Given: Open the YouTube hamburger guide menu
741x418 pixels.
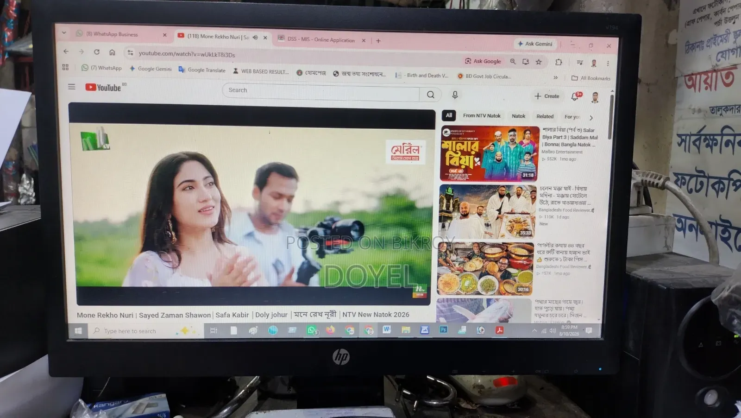Looking at the screenshot, I should coord(72,87).
